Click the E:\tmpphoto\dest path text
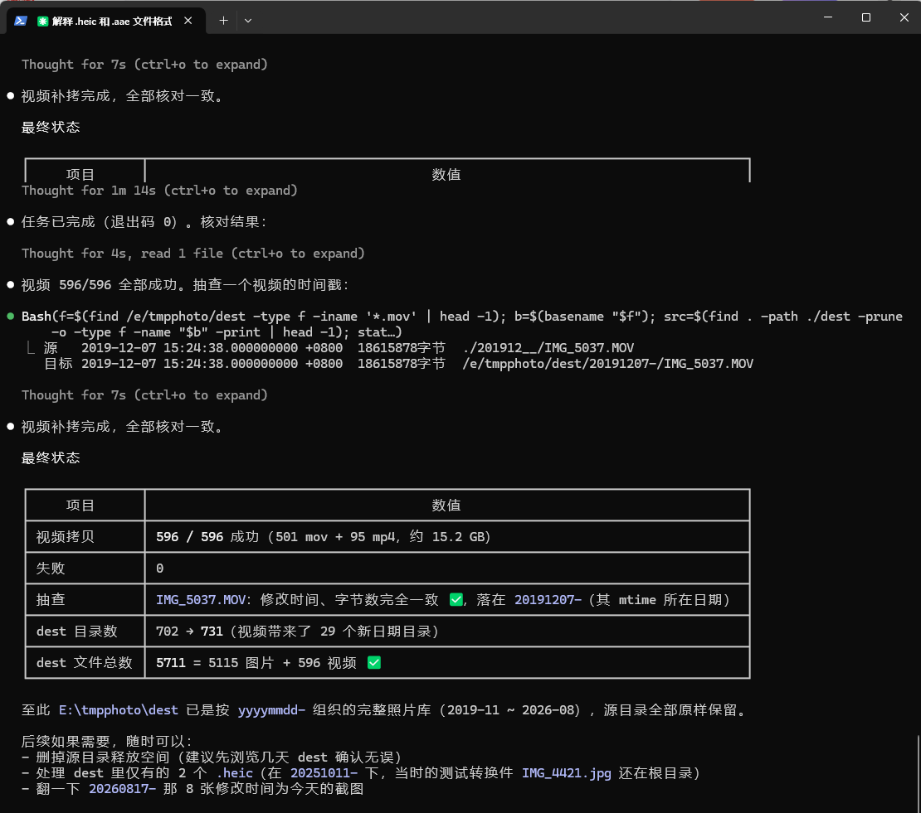The image size is (921, 813). [x=118, y=709]
